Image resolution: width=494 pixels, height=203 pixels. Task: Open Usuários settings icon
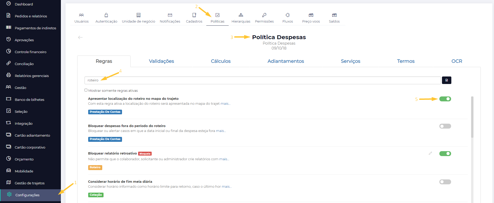(x=81, y=15)
